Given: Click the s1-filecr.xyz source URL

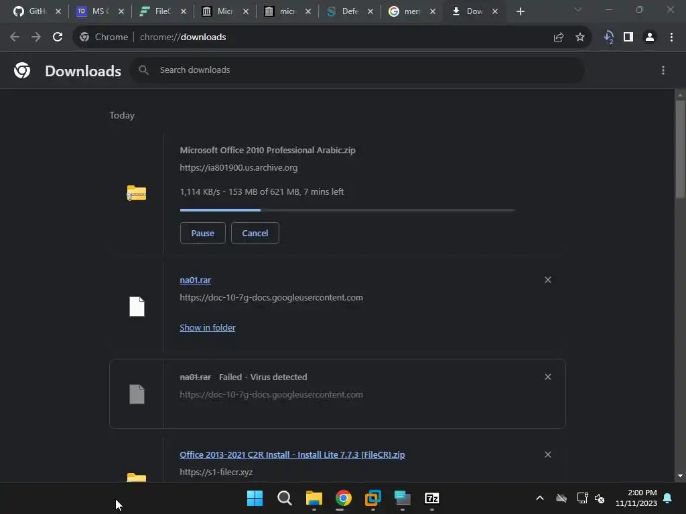Looking at the screenshot, I should (x=216, y=472).
